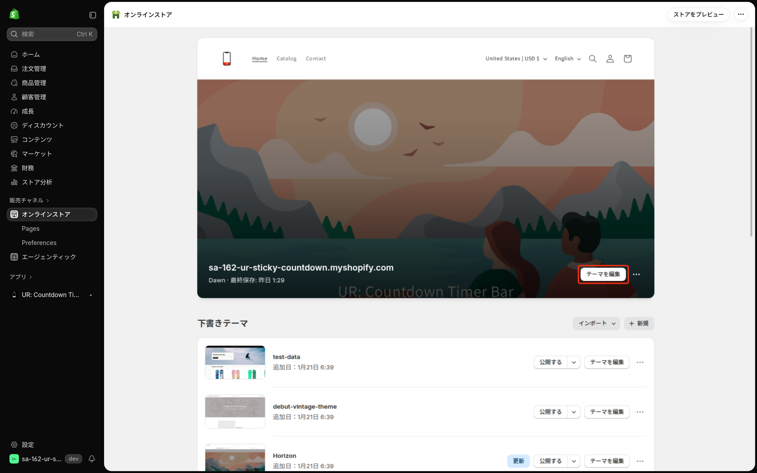
Task: Click the search magnifier in store preview
Action: coord(592,59)
